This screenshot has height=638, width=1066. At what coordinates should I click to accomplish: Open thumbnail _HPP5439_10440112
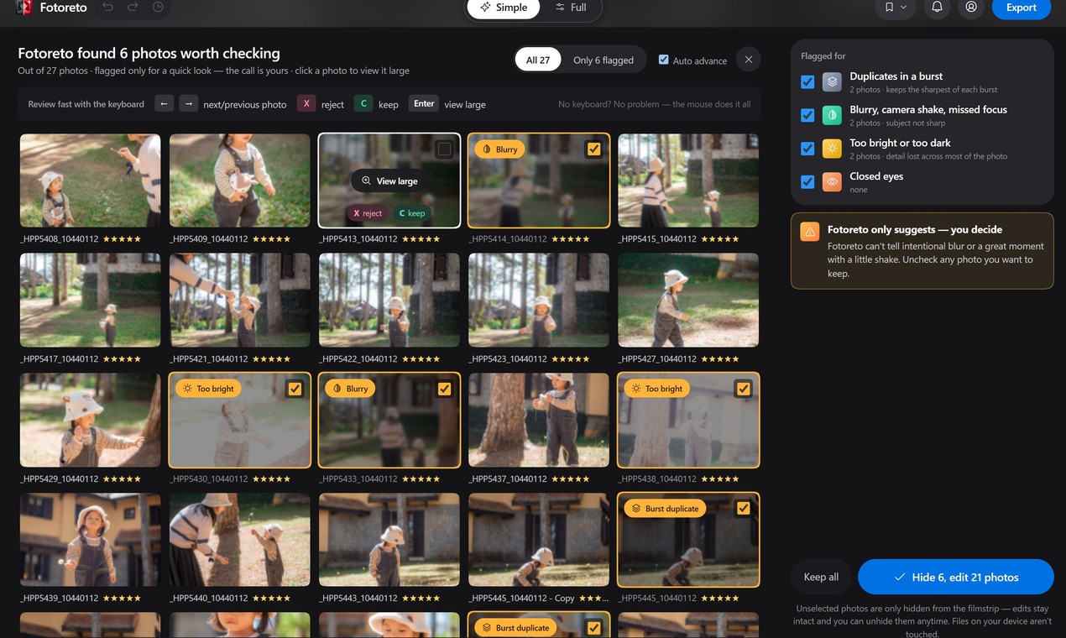(x=90, y=540)
